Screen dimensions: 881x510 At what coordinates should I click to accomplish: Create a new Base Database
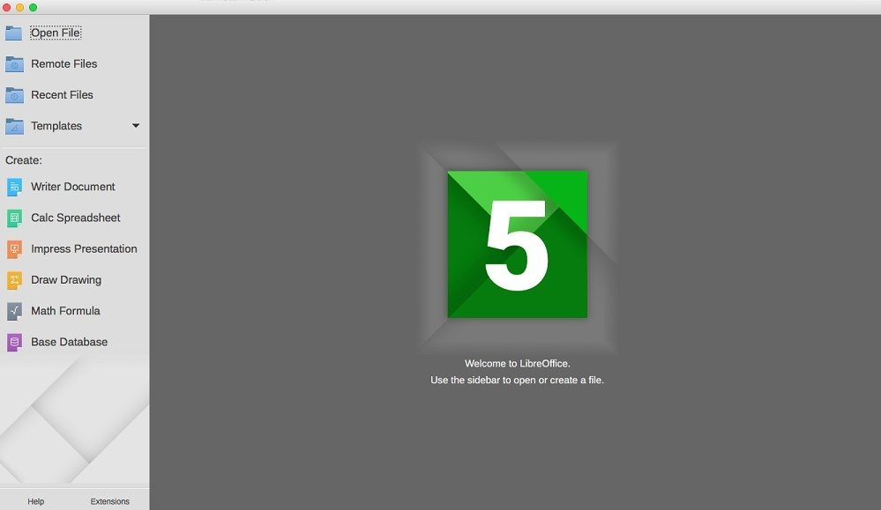pyautogui.click(x=69, y=342)
